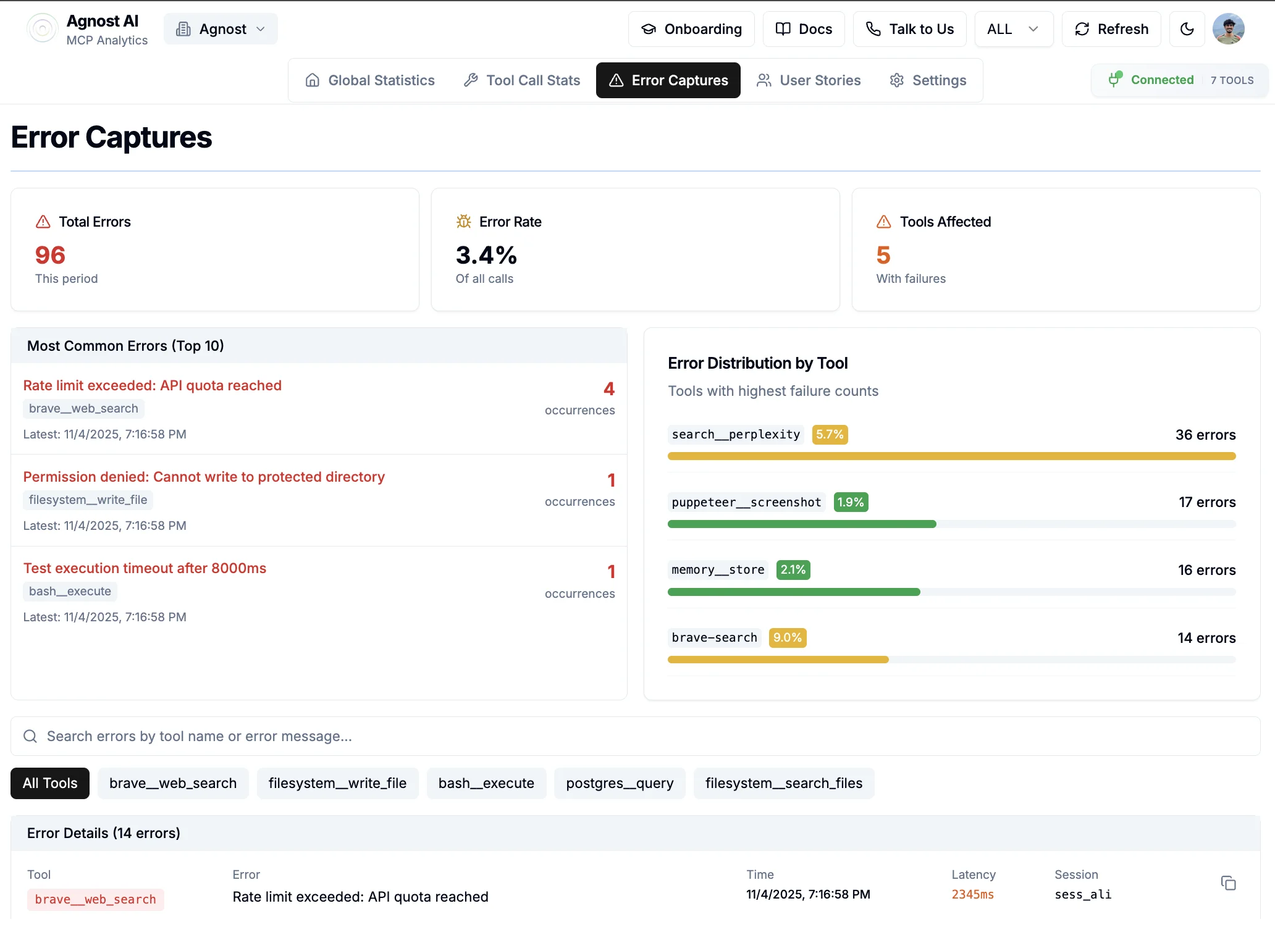Switch to Global Statistics tab
1275x935 pixels.
[x=370, y=80]
